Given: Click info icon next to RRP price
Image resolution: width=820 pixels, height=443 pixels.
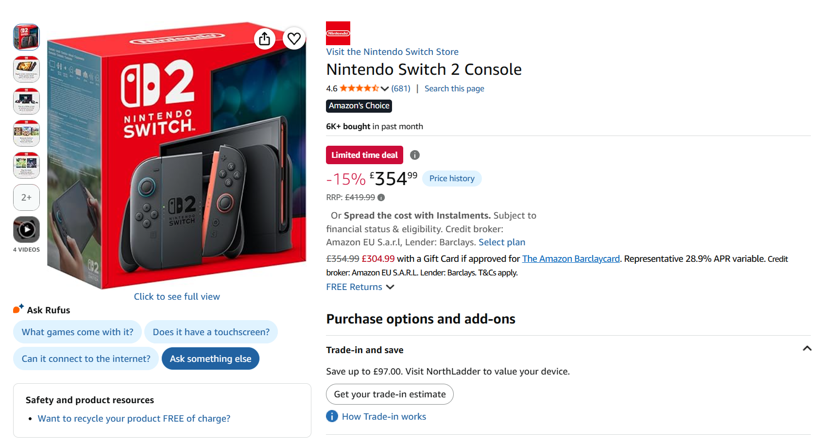Looking at the screenshot, I should coord(381,198).
